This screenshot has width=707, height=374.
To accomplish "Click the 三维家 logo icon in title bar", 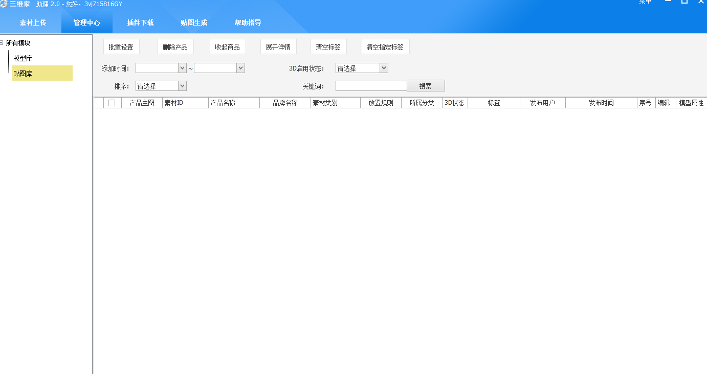I will pos(4,4).
